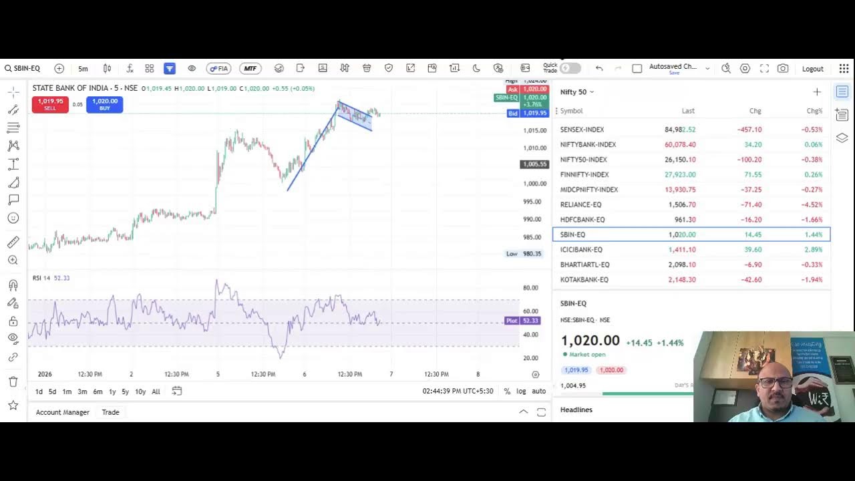Open the apps grid menu
The image size is (855, 481).
coord(844,68)
